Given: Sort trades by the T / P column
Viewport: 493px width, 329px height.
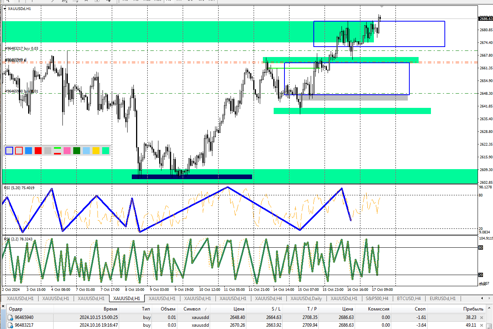Looking at the screenshot, I should pos(301,309).
